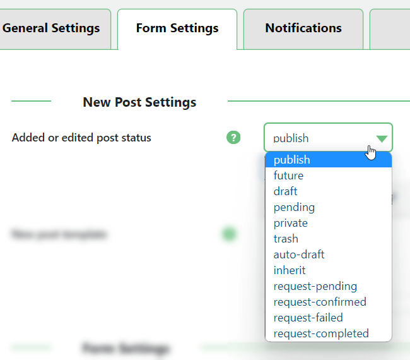
Task: Click the partially visible tab after Notifications
Action: tap(391, 28)
